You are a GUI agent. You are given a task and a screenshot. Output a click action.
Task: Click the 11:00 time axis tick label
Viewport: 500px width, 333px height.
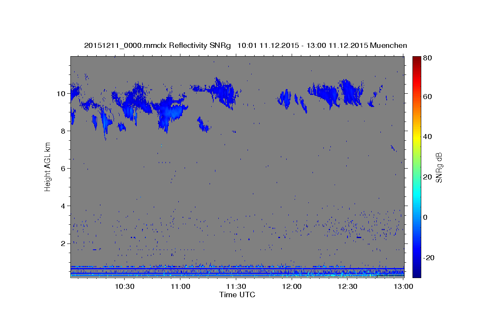[180, 286]
